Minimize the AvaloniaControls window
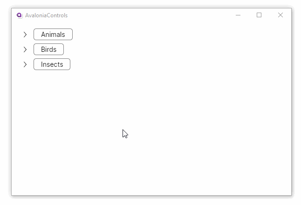Screen dimensions: 301x205 (238, 15)
